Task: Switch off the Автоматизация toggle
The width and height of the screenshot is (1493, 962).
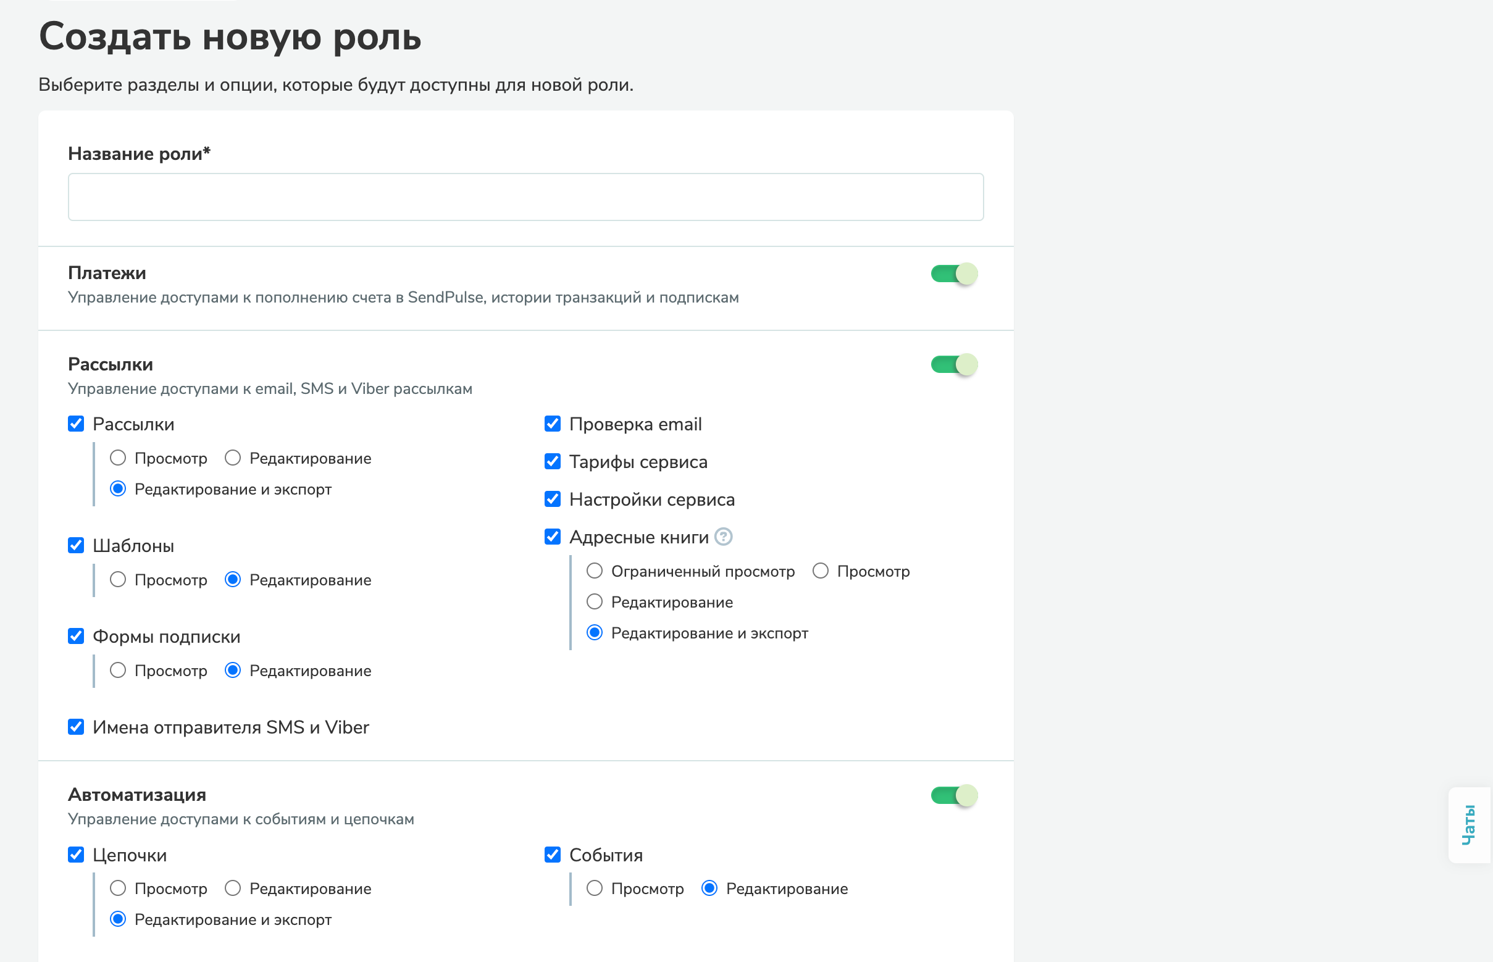Action: [953, 795]
